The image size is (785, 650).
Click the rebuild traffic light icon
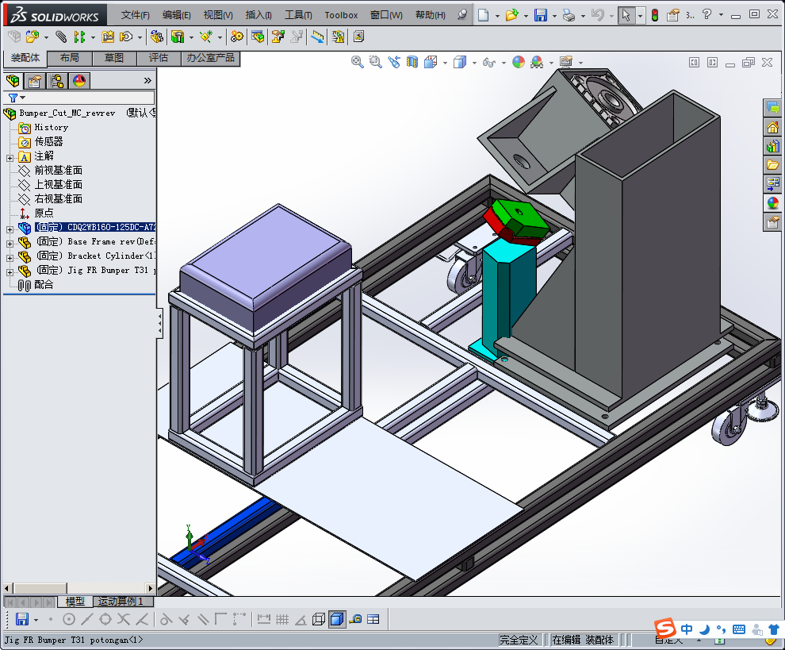654,15
